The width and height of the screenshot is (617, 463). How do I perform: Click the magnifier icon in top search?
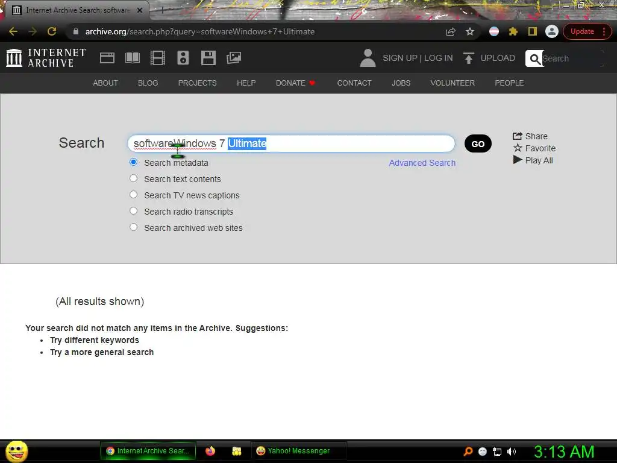534,58
